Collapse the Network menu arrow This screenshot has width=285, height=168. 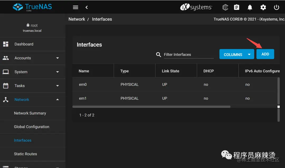tap(58, 99)
